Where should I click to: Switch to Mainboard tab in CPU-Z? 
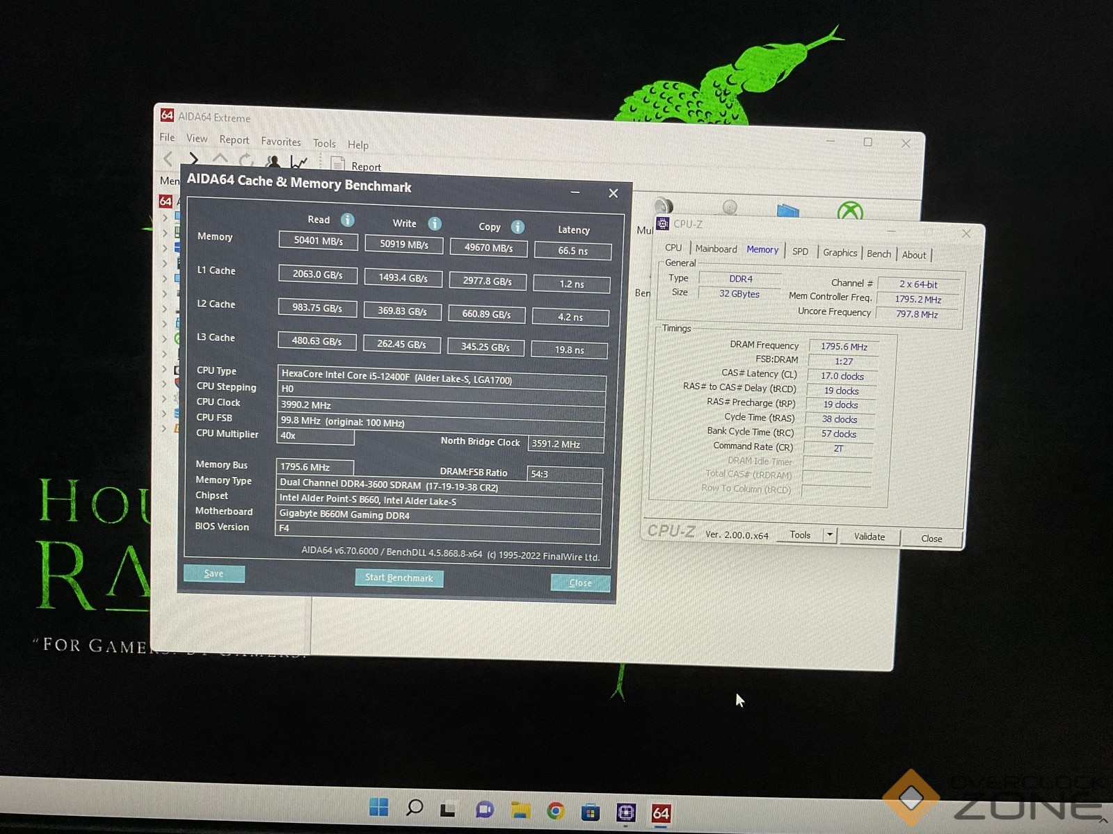716,249
